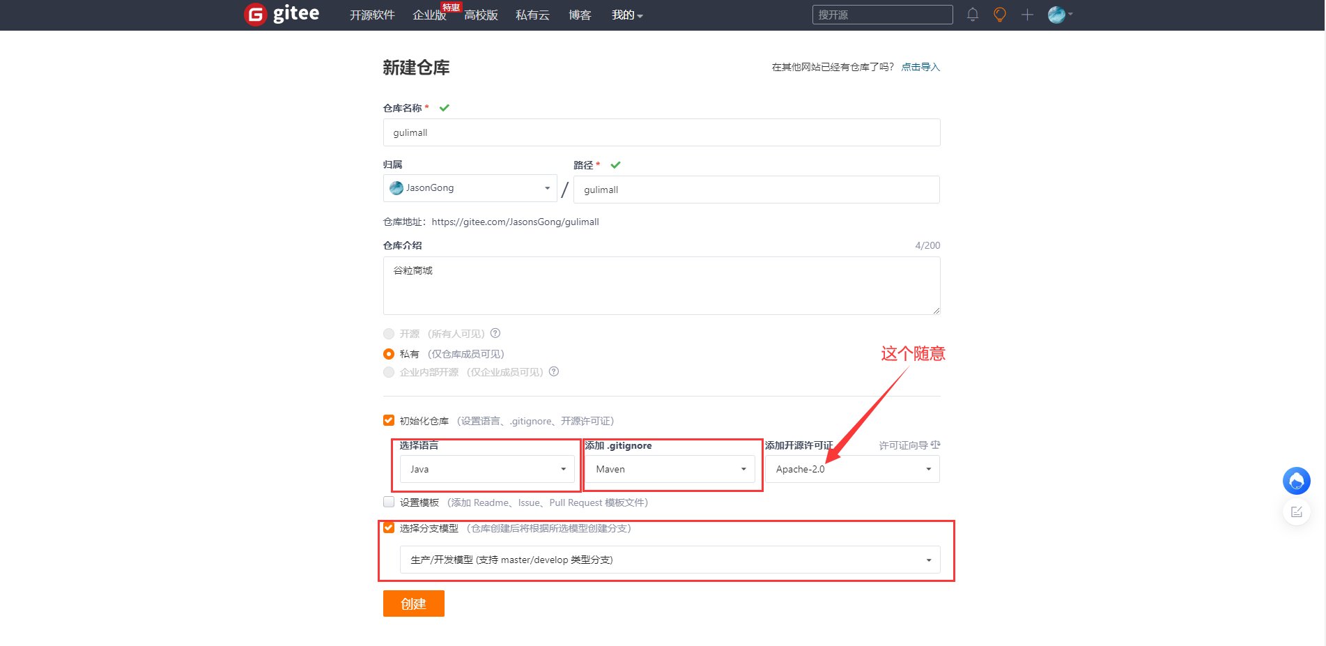Click the orange 创建 button
This screenshot has height=646, width=1326.
413,603
